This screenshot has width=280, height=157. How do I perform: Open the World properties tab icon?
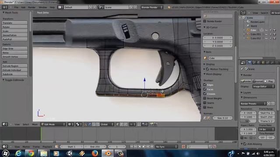[x=259, y=62]
